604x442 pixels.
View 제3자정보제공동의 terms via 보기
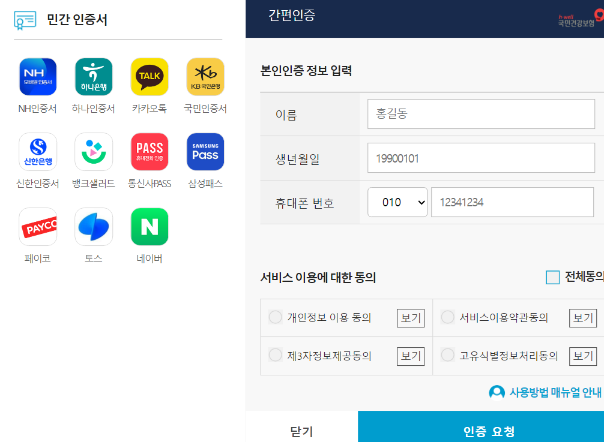(x=411, y=356)
